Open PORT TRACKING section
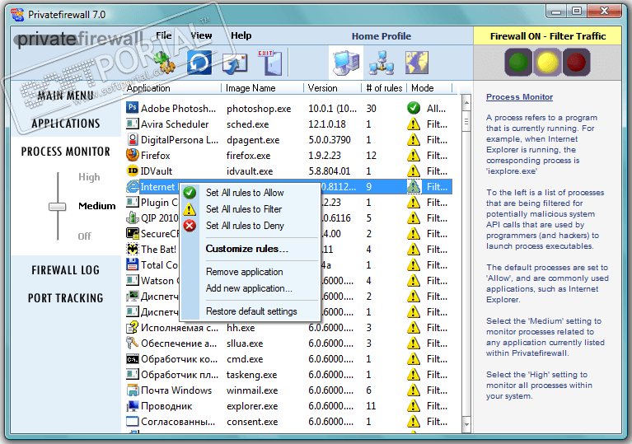The height and width of the screenshot is (444, 632). pyautogui.click(x=66, y=298)
